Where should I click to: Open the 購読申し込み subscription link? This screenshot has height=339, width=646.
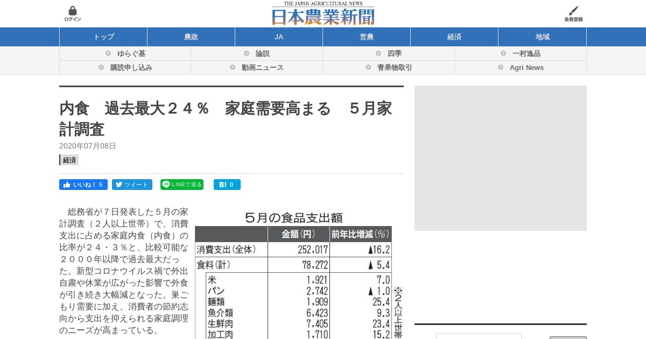(x=131, y=68)
